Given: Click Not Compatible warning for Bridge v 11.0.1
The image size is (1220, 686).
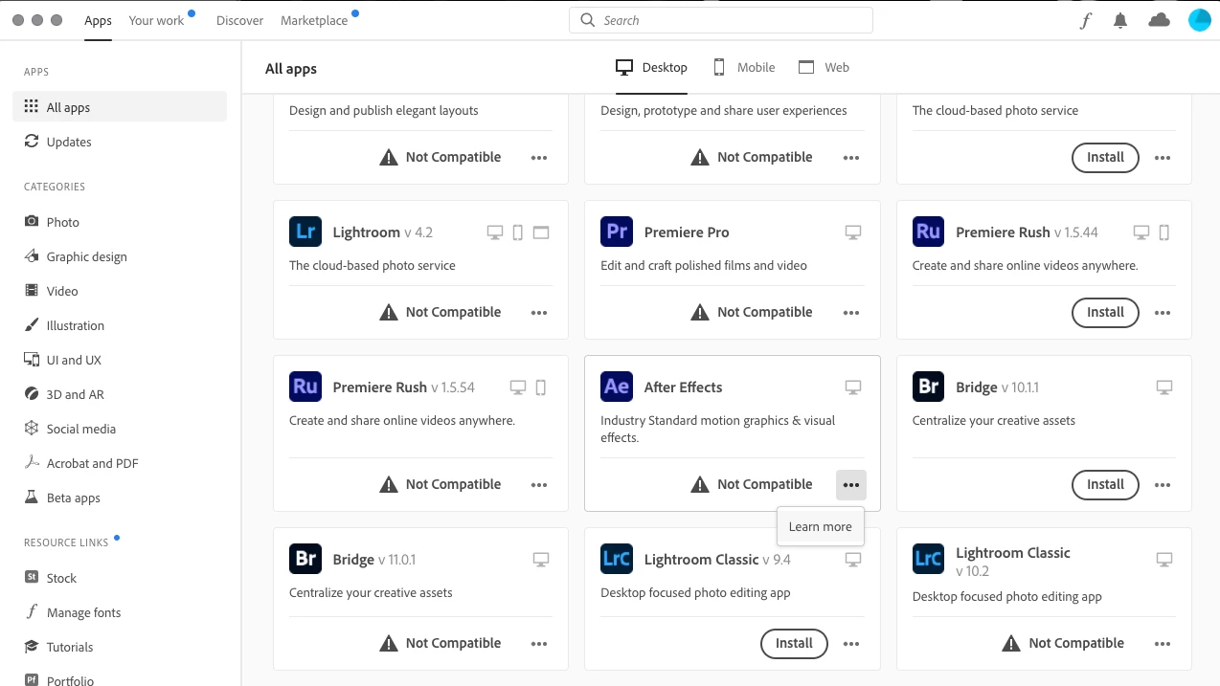Looking at the screenshot, I should pyautogui.click(x=441, y=643).
